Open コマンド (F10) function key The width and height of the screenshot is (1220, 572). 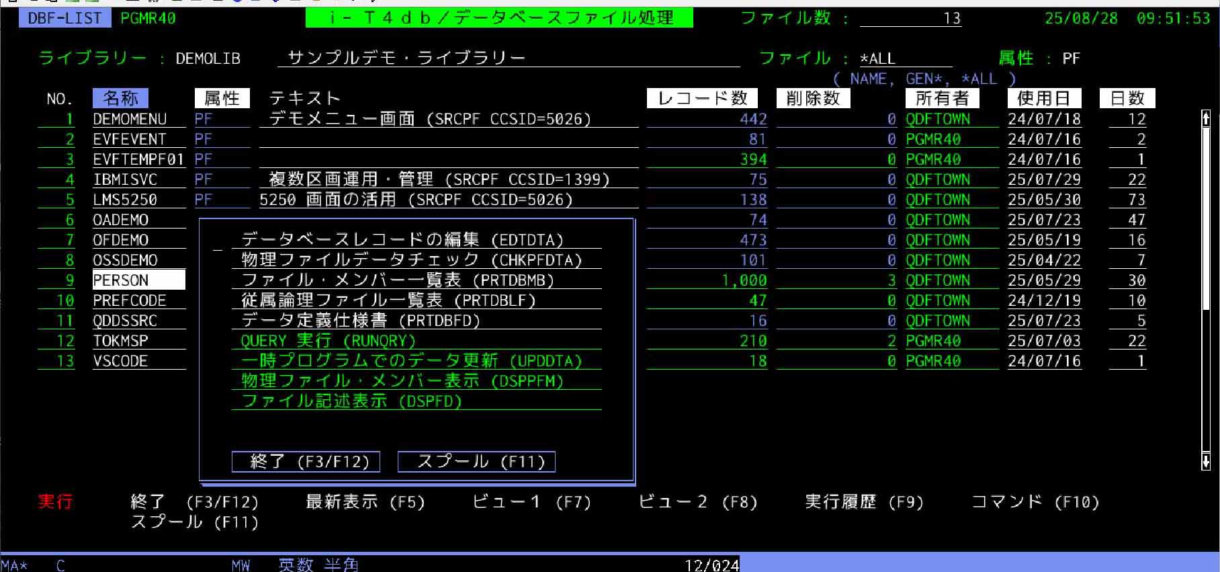[x=1035, y=502]
